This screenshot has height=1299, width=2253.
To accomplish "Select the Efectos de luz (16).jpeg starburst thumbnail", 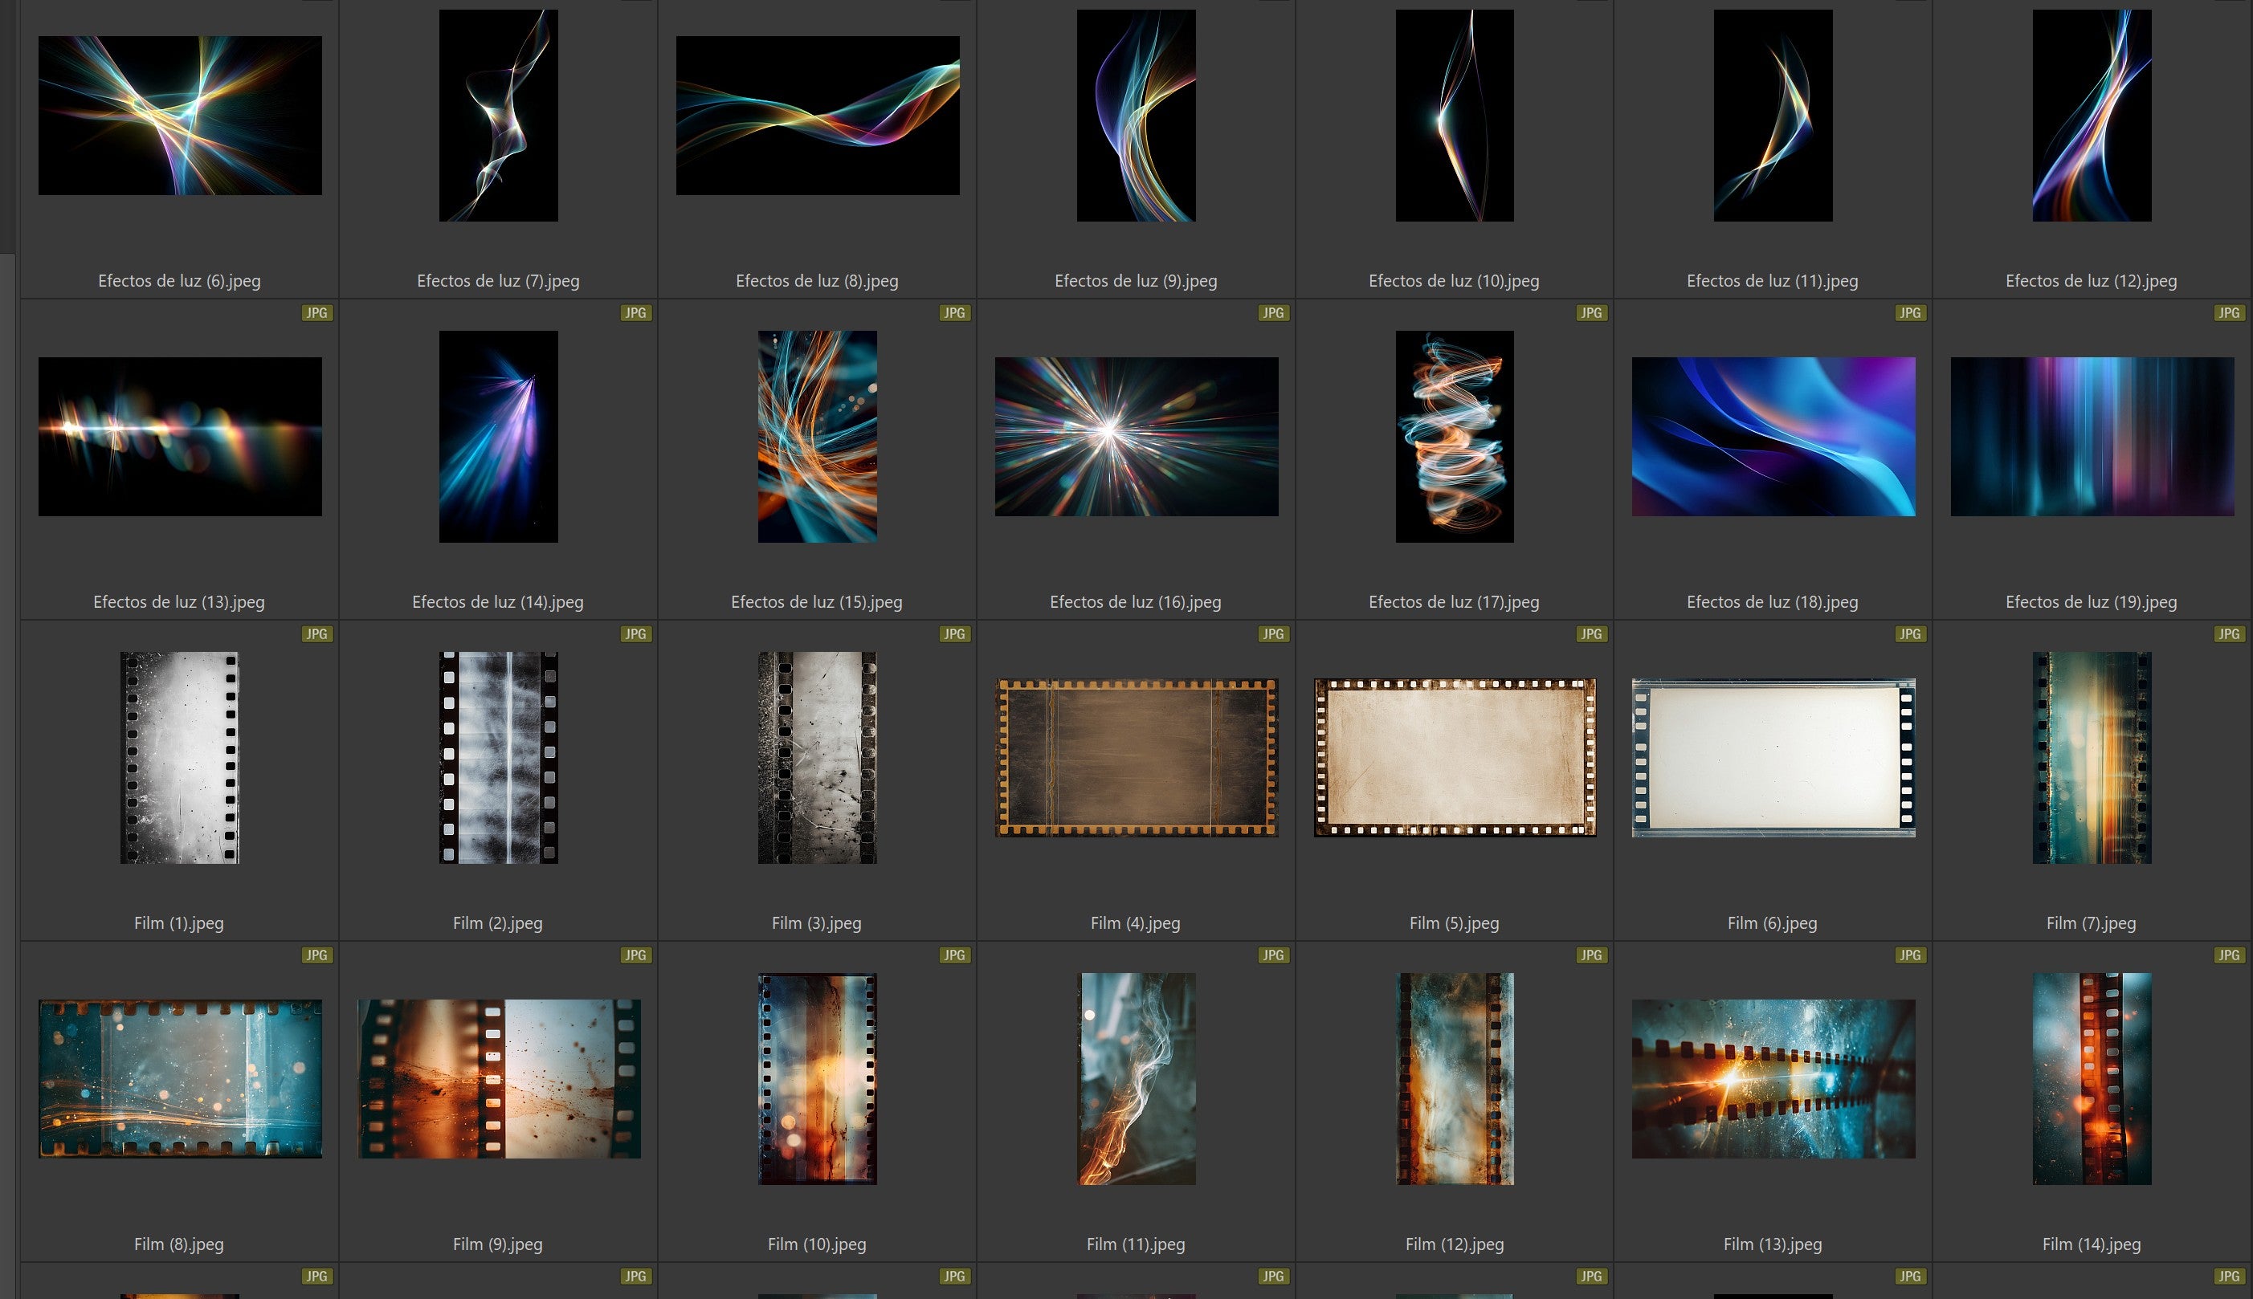I will coord(1136,436).
